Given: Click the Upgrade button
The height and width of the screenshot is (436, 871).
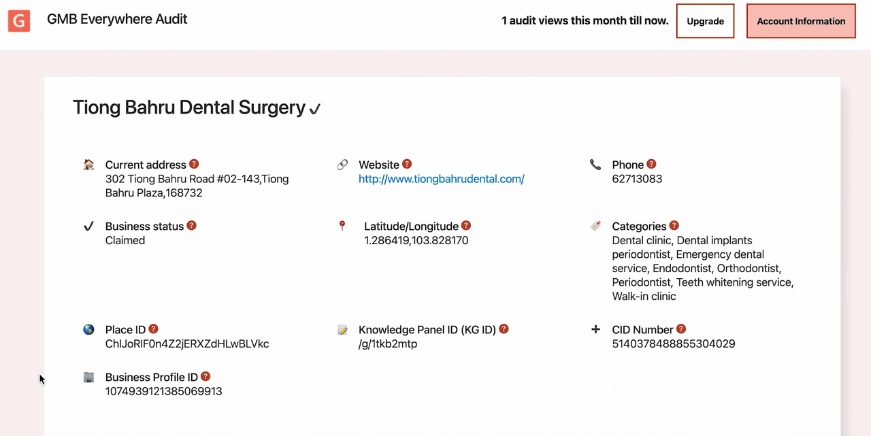Looking at the screenshot, I should point(705,21).
